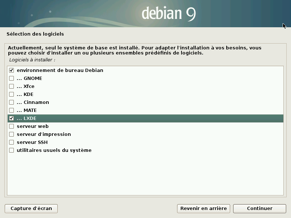Check the KDE option box
The width and height of the screenshot is (291, 218).
[12, 94]
